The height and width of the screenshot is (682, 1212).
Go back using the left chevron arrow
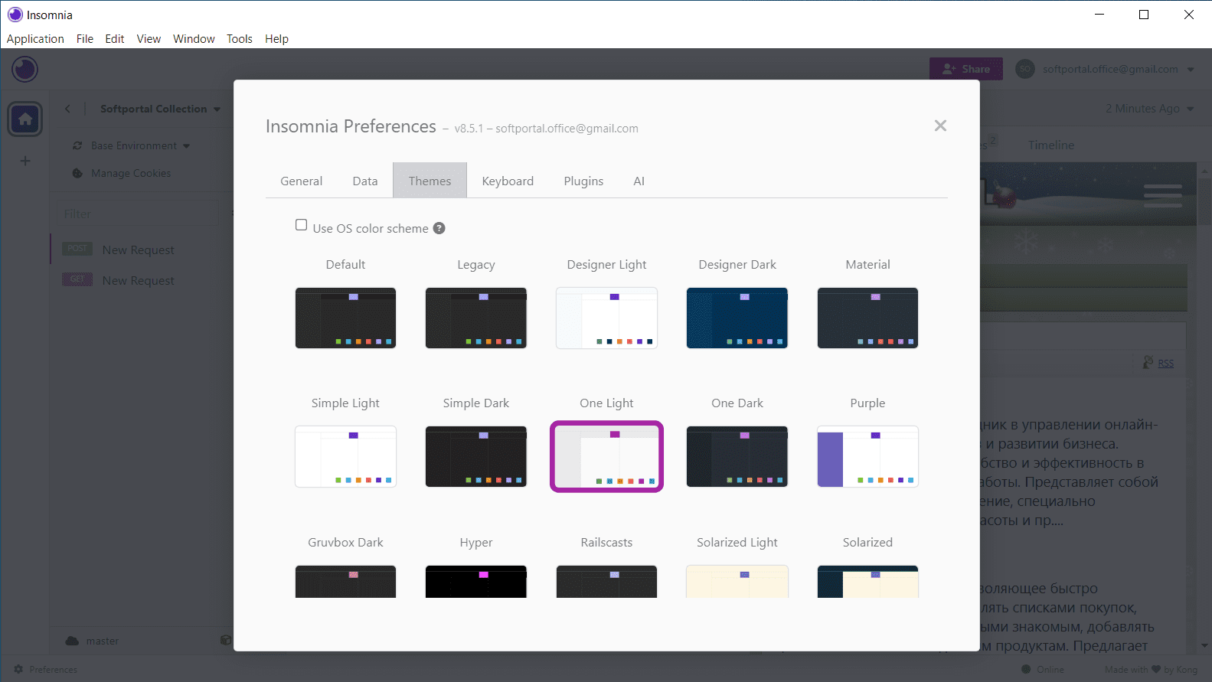(67, 109)
